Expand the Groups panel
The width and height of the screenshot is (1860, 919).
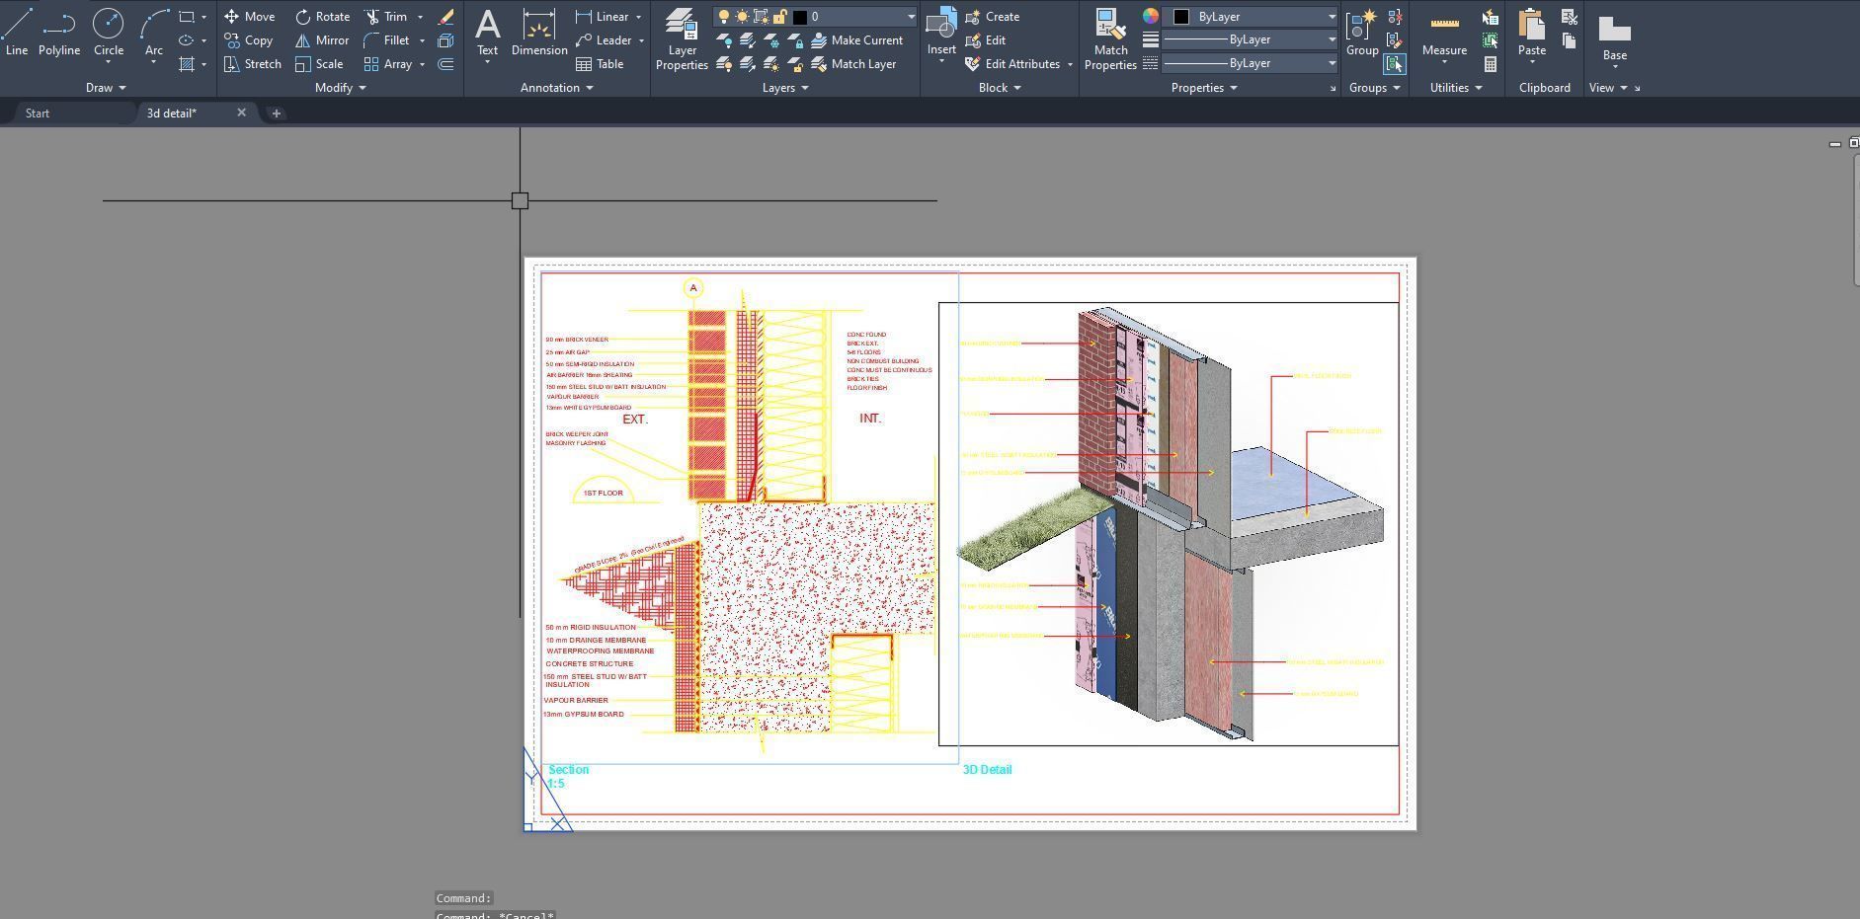pos(1374,88)
